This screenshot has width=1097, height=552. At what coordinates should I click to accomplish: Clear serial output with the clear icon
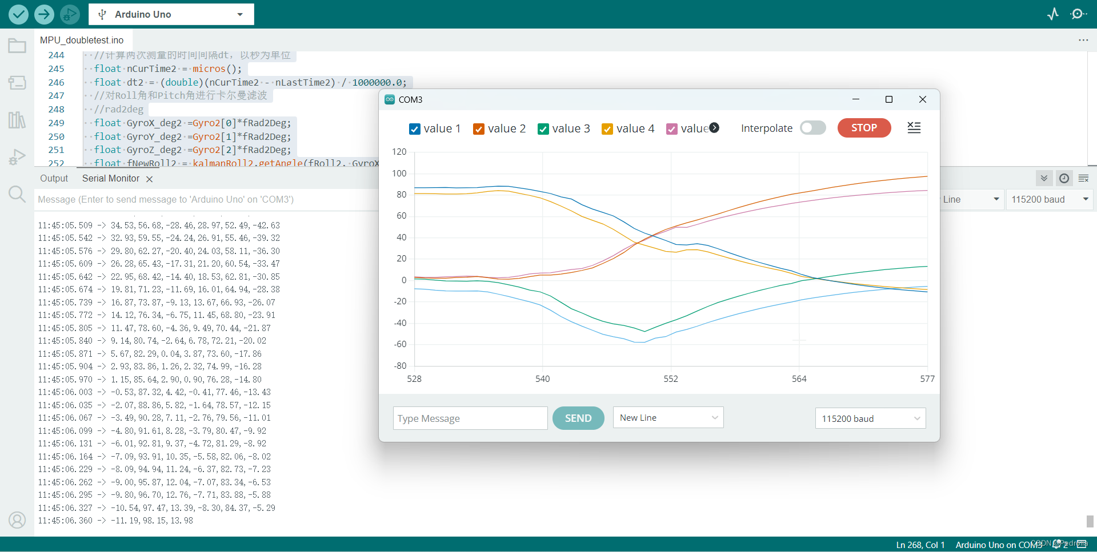1084,178
